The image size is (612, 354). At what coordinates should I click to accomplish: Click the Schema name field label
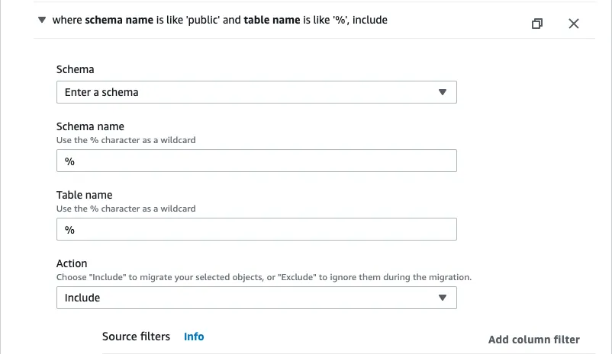[x=90, y=126]
